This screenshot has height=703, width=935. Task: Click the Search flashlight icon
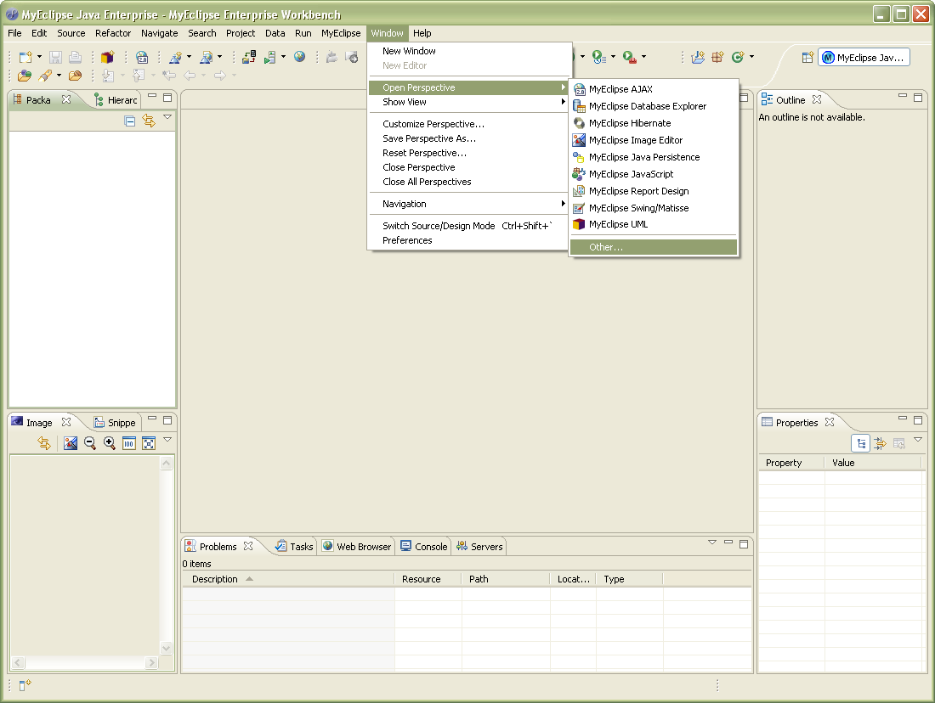[44, 76]
